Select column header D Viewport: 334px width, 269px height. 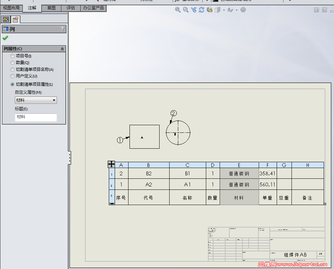(x=213, y=165)
